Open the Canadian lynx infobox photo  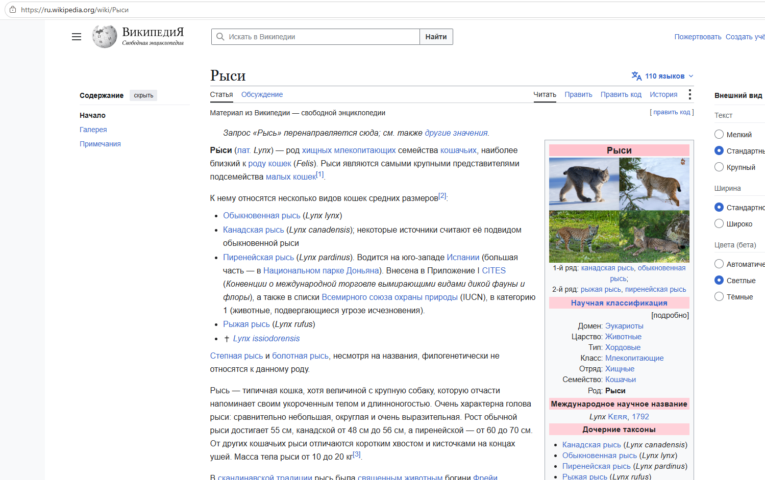click(x=584, y=184)
